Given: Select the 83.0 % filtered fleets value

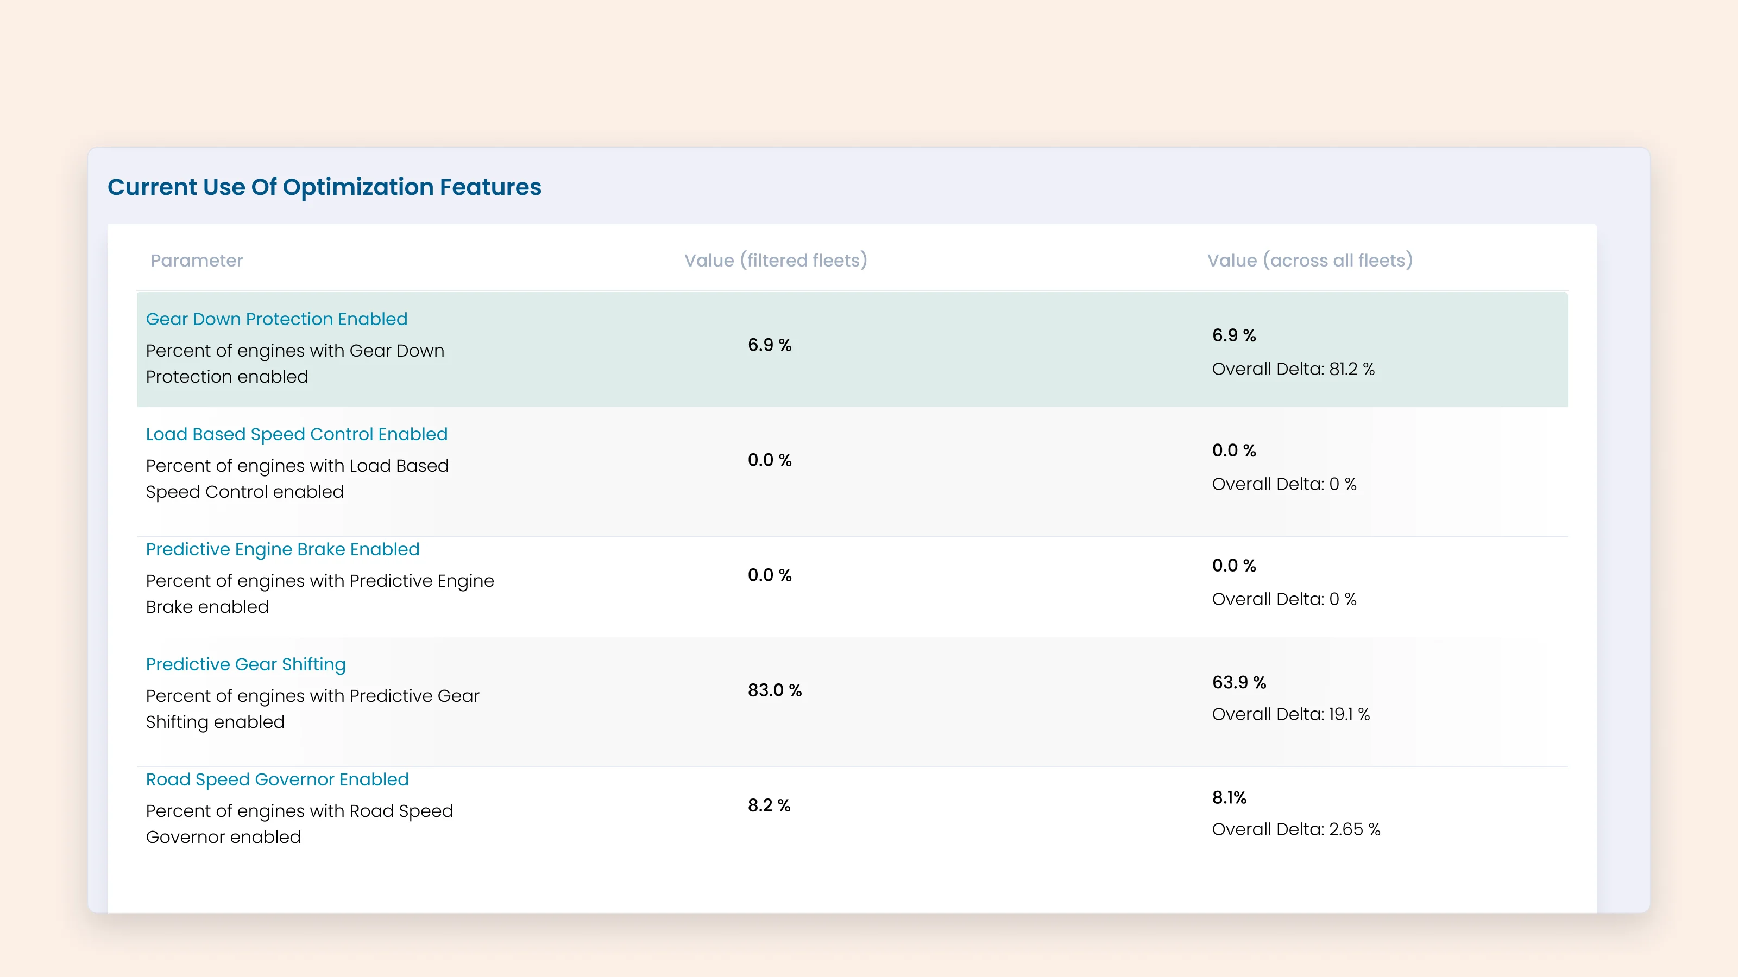Looking at the screenshot, I should 774,690.
